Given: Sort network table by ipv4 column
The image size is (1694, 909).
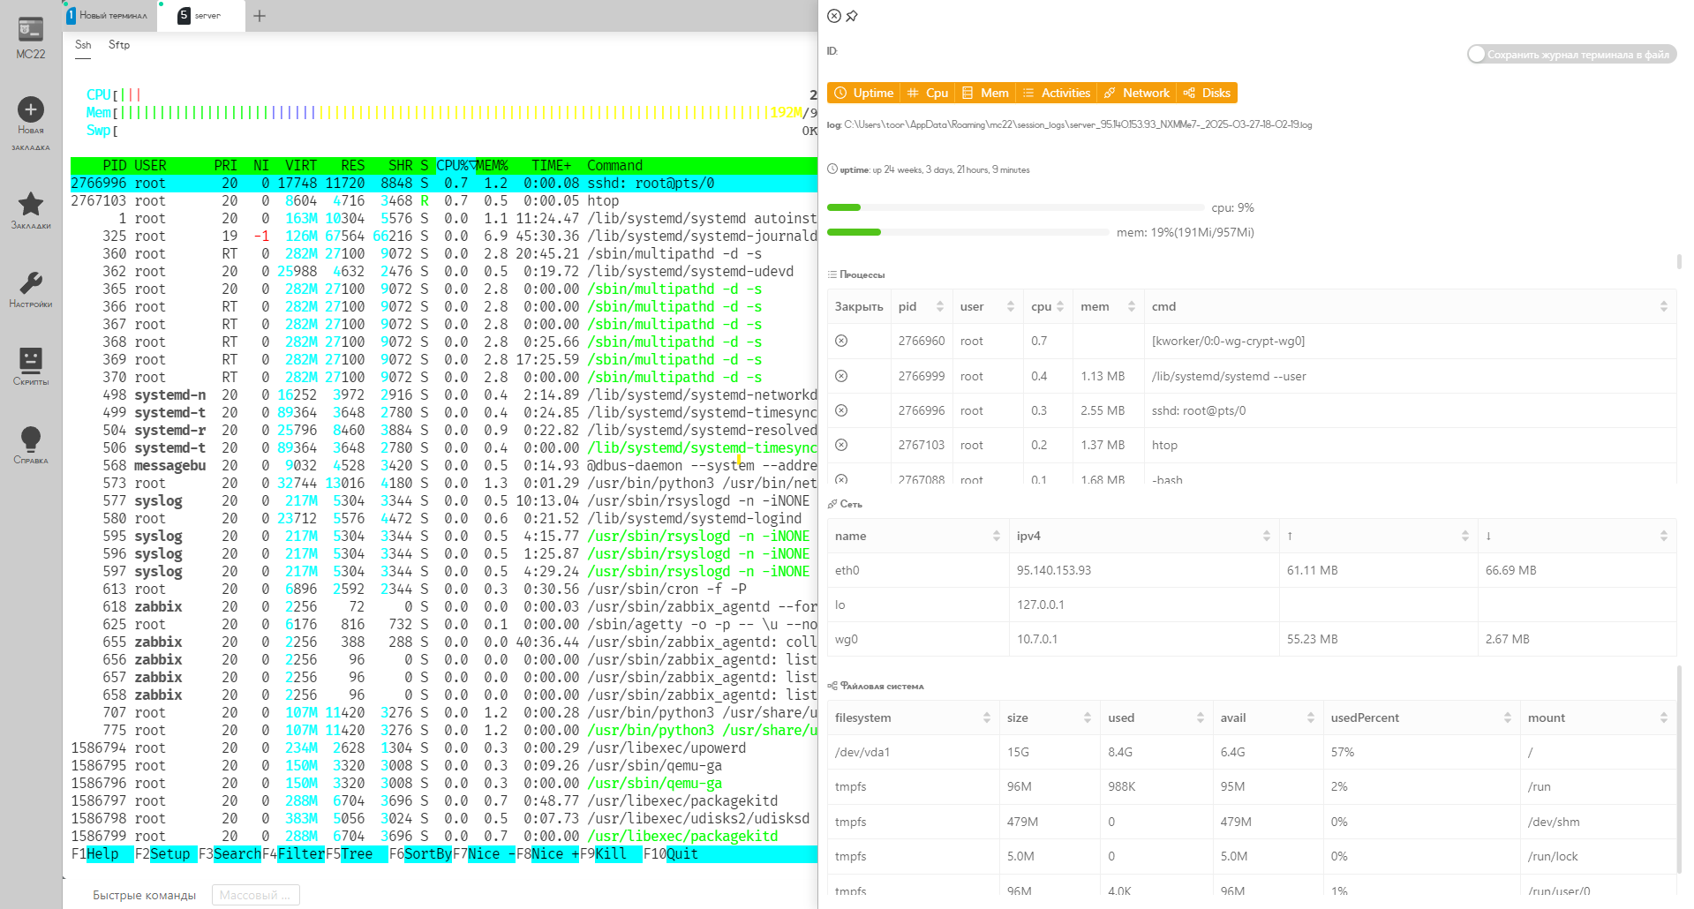Looking at the screenshot, I should (1143, 536).
